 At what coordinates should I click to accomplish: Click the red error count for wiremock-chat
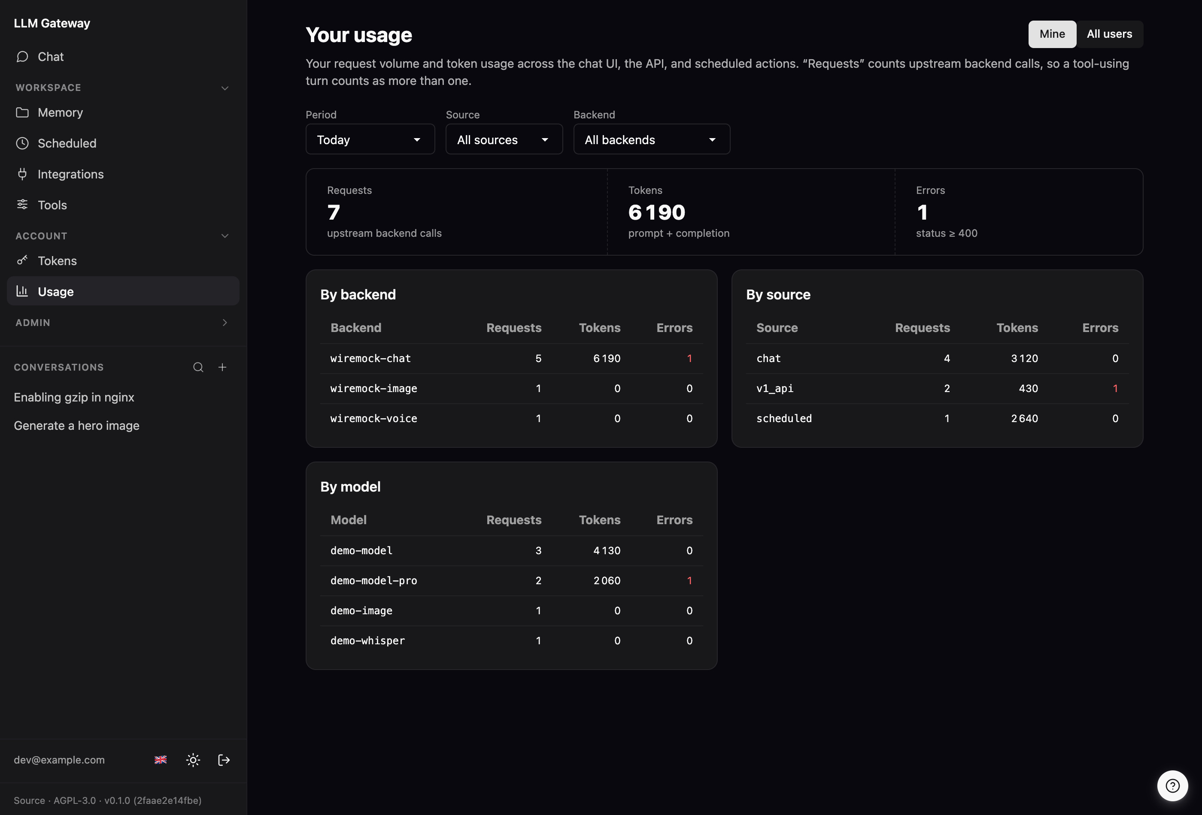(689, 358)
